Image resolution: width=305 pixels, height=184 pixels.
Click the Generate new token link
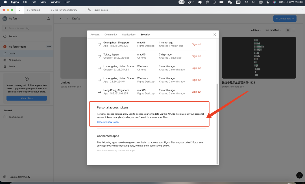tap(108, 122)
